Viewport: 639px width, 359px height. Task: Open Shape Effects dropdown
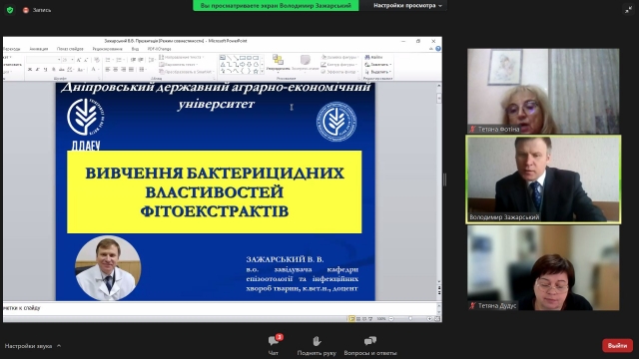click(x=339, y=72)
